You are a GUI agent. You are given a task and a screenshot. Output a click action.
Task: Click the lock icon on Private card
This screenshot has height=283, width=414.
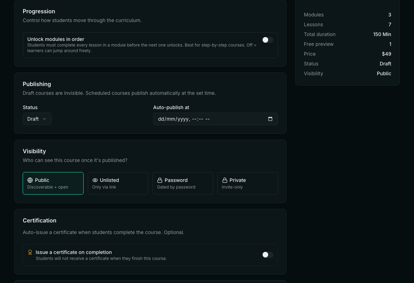(x=225, y=180)
